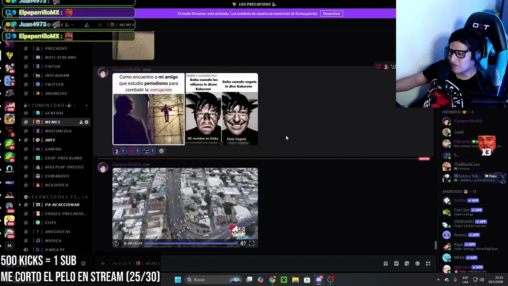
Task: Open Windows Start menu
Action: coord(178,280)
